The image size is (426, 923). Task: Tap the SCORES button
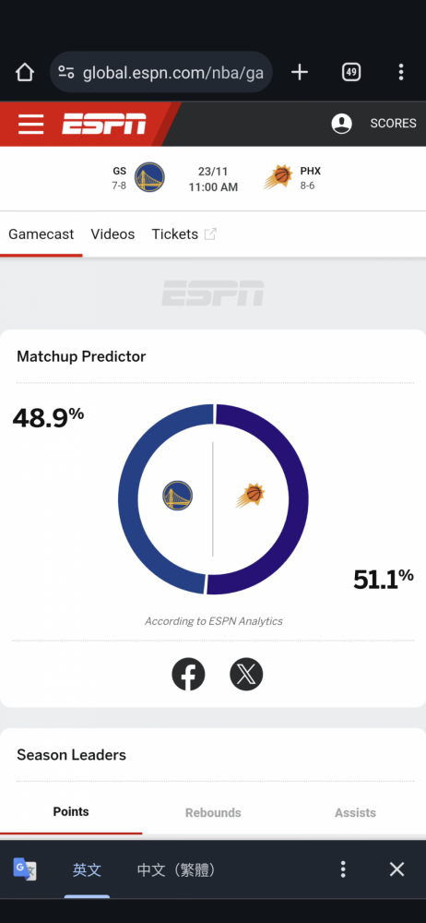tap(393, 124)
